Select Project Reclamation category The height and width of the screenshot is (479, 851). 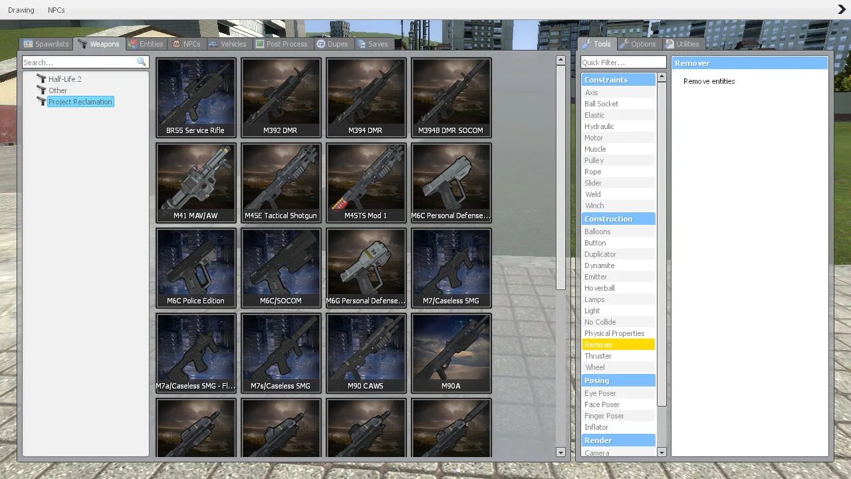coord(80,101)
